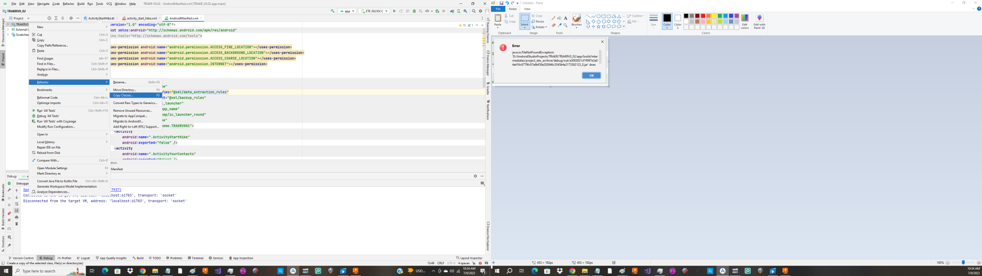982x276 pixels.
Task: Click Edit colors in Paint ribbon
Action: tap(745, 22)
